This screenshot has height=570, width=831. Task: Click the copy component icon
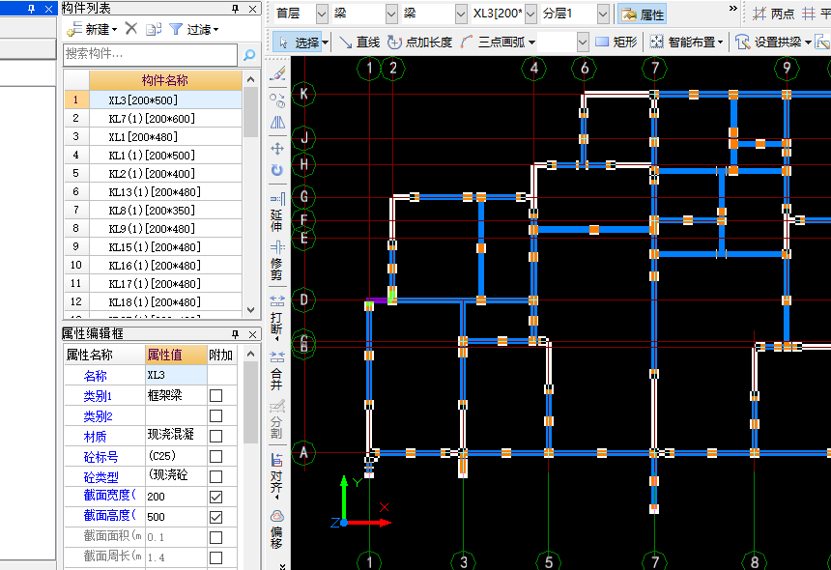pos(154,29)
